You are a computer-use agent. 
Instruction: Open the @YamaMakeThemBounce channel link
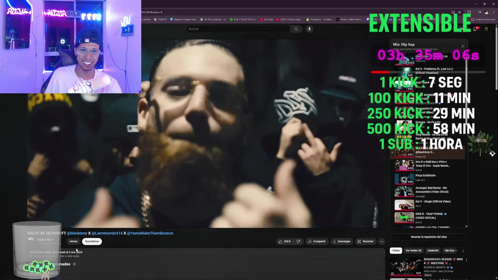(150, 233)
